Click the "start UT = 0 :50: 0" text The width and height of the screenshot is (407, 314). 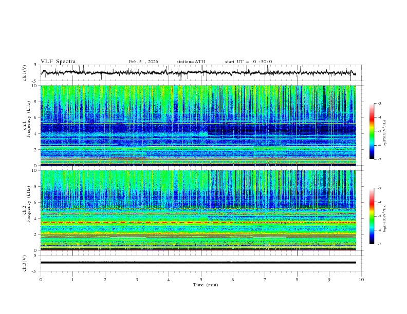(248, 62)
